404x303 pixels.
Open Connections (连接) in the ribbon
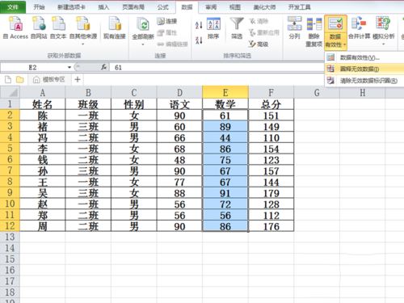[167, 21]
